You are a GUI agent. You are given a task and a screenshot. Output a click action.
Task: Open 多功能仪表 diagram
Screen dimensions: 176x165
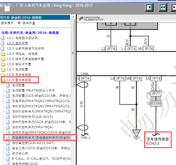pyautogui.click(x=20, y=153)
